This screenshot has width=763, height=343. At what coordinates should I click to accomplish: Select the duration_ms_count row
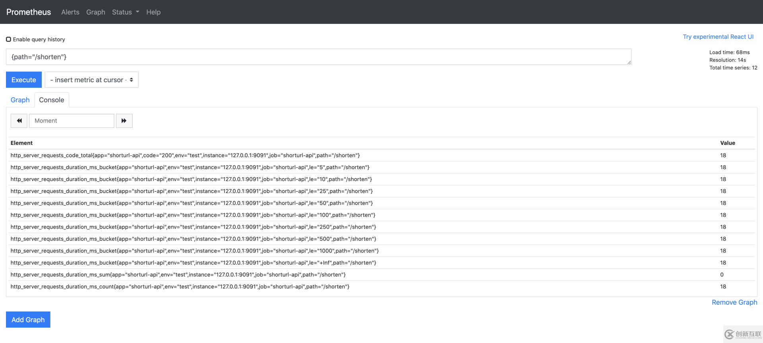(381, 287)
